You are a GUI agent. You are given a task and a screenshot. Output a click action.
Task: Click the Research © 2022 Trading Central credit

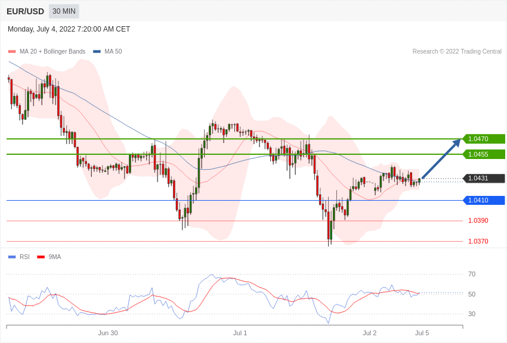pyautogui.click(x=457, y=51)
